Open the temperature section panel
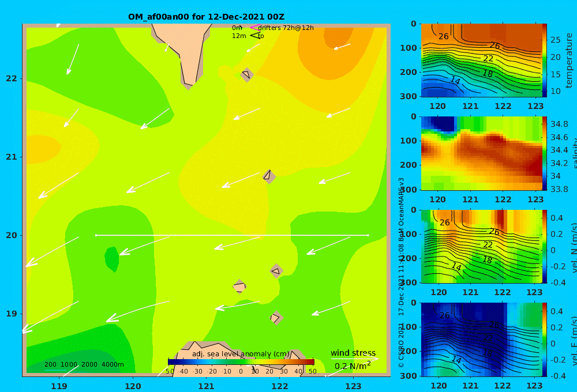The height and width of the screenshot is (392, 577). point(482,61)
